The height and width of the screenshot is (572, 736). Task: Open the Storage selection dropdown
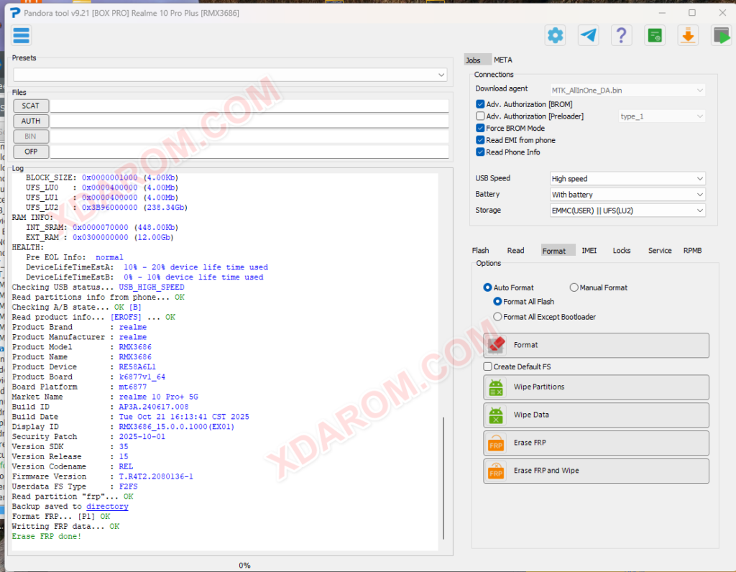tap(627, 211)
